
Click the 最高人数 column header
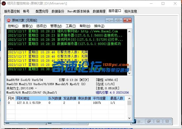[117, 98]
